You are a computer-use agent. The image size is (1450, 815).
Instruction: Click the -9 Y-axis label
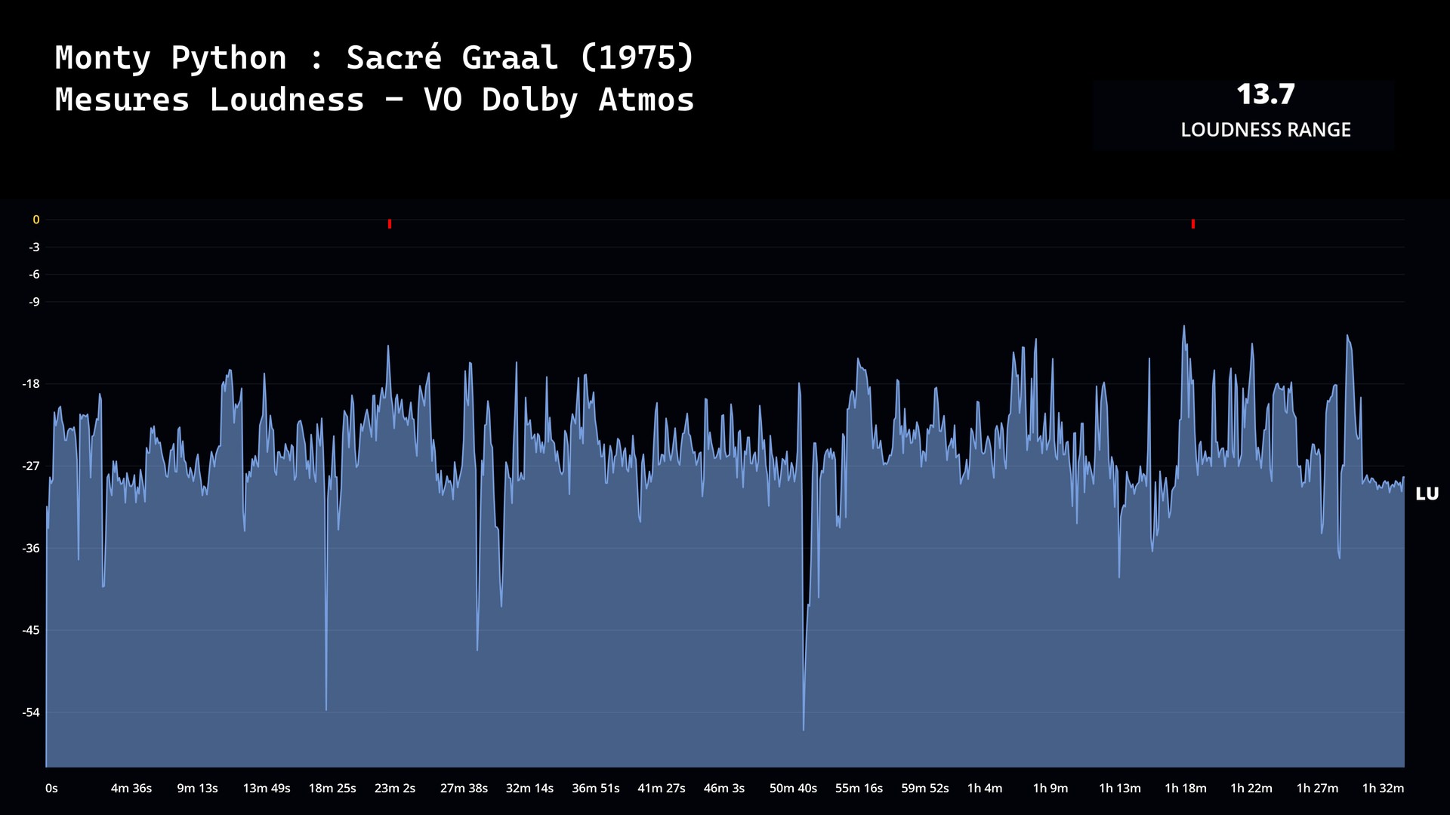pos(34,302)
